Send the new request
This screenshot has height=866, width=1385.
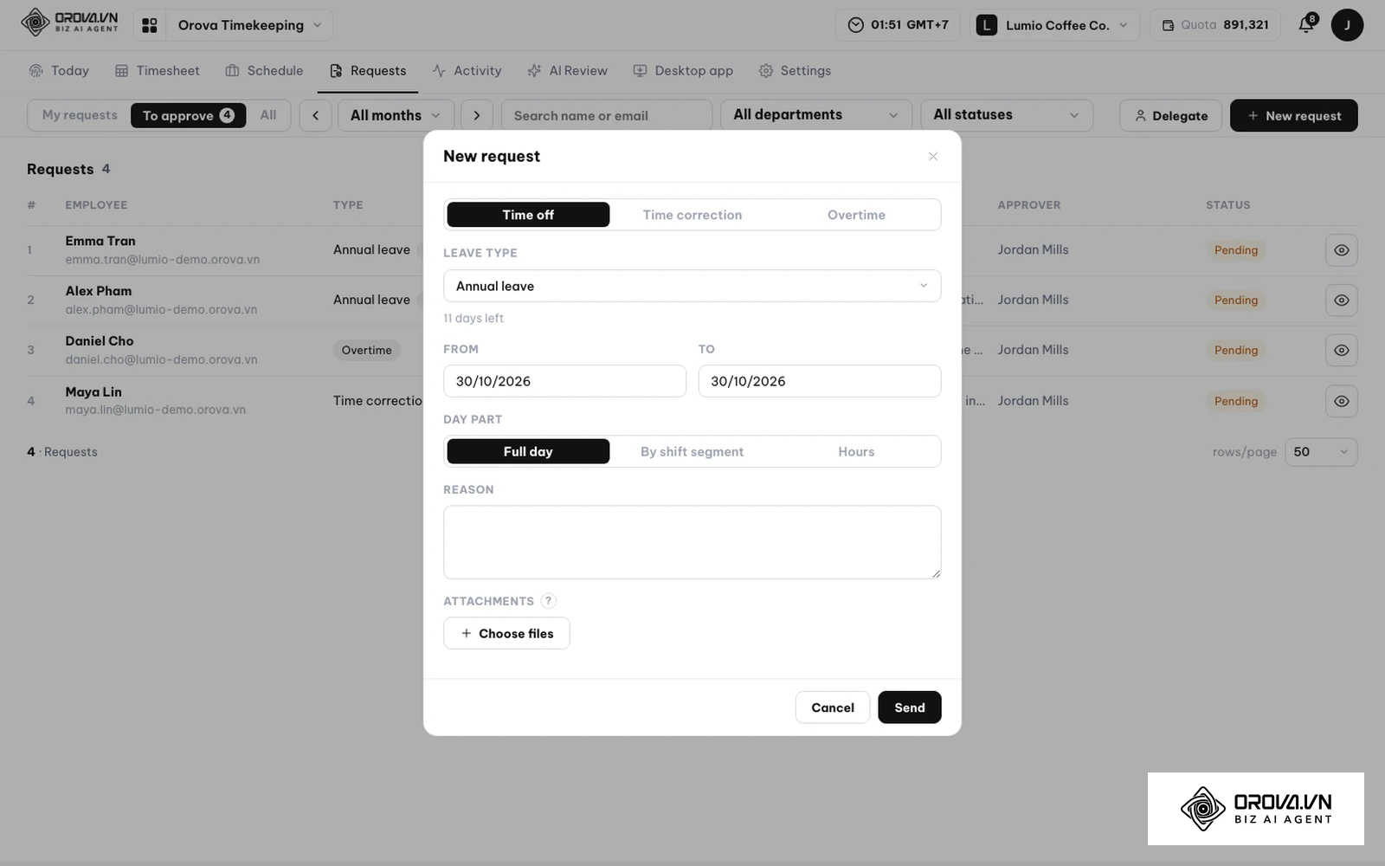(x=909, y=708)
